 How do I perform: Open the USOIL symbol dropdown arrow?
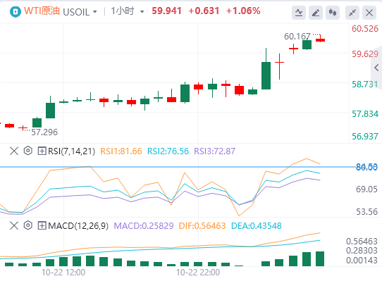click(x=95, y=12)
